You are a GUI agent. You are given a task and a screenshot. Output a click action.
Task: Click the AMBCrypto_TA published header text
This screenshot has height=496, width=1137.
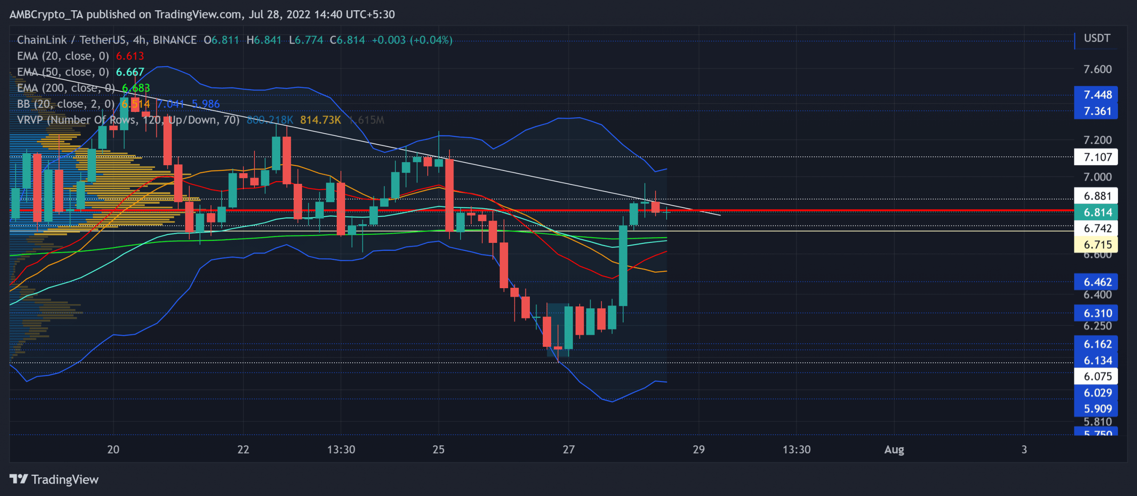[202, 14]
